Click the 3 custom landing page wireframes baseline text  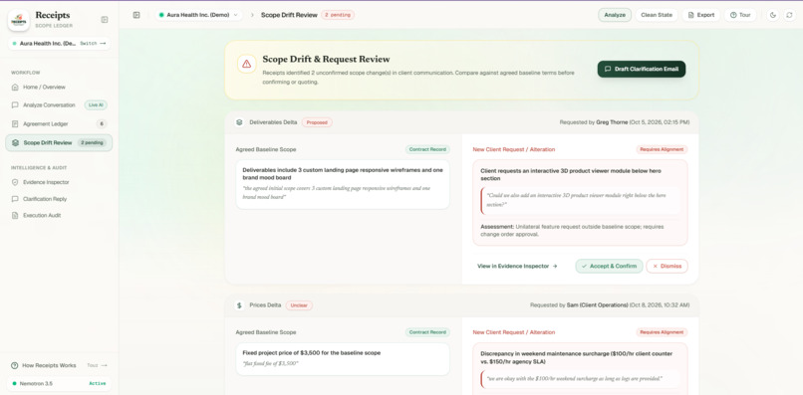point(343,173)
